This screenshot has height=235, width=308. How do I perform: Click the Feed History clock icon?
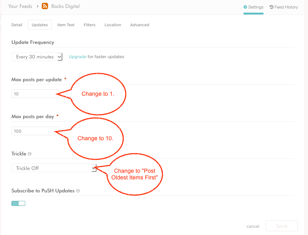pyautogui.click(x=271, y=7)
